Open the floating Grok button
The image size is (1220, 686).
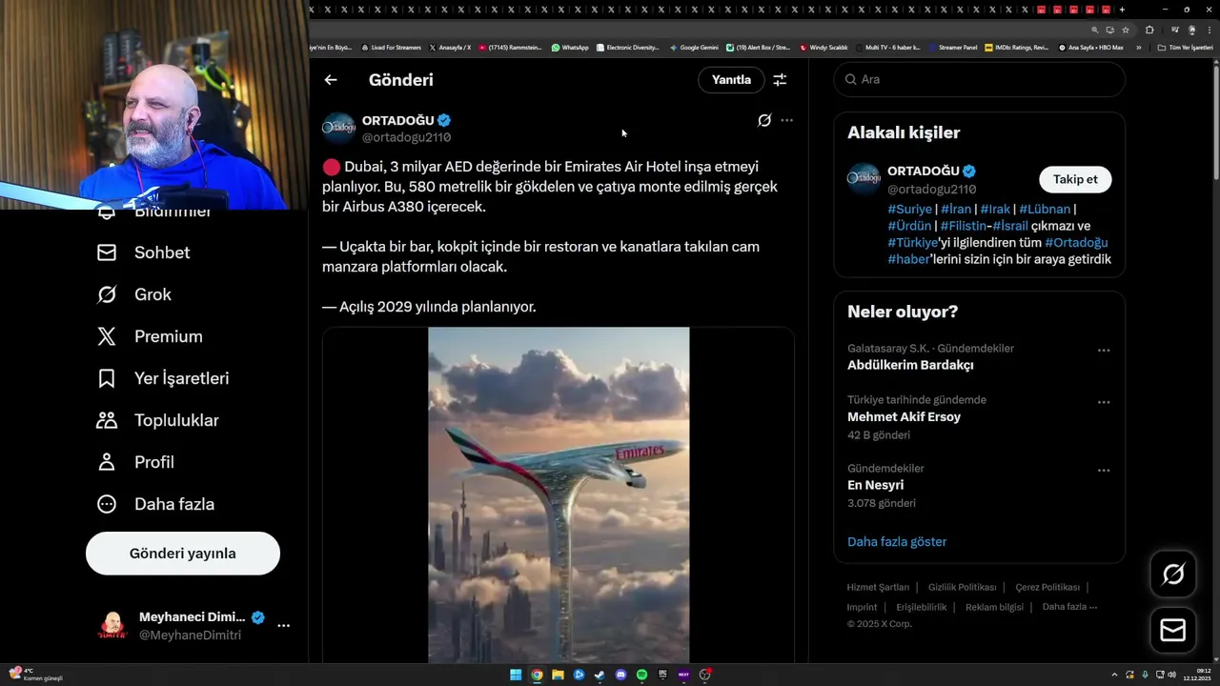[x=1173, y=574]
